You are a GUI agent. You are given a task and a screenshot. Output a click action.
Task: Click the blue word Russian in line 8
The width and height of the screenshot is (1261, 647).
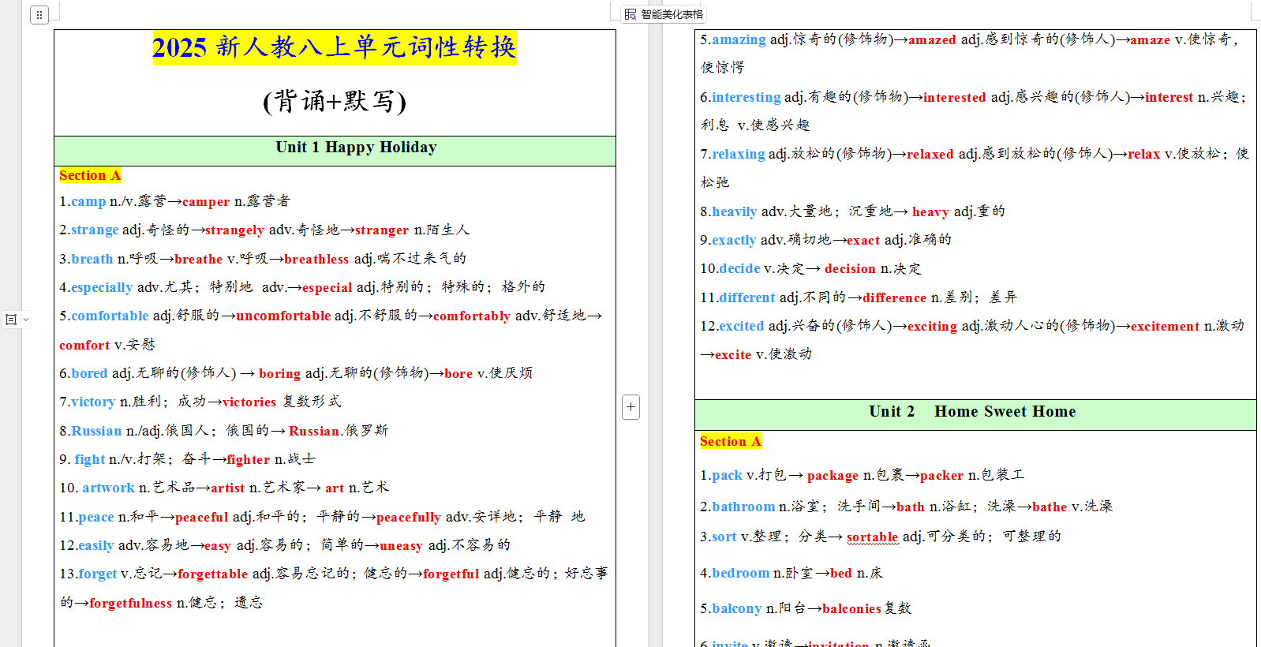96,432
